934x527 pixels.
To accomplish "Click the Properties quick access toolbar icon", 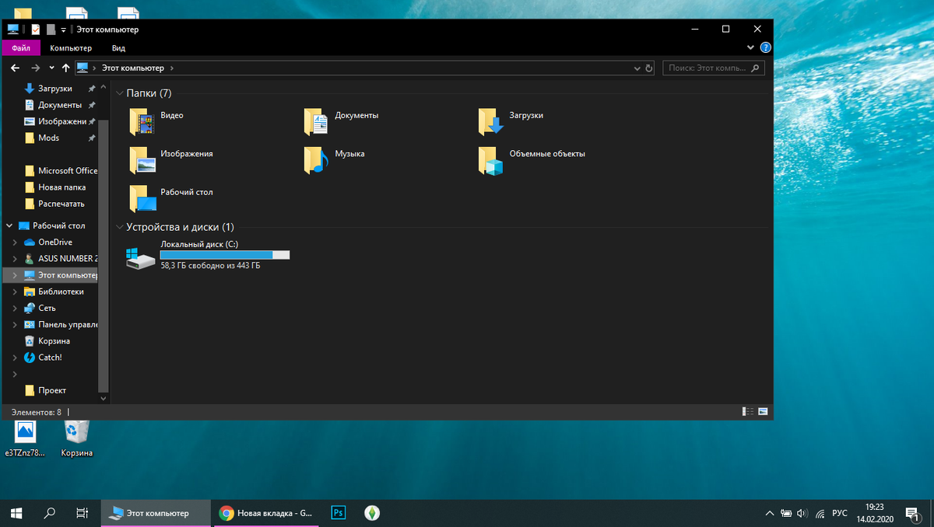I will 36,30.
